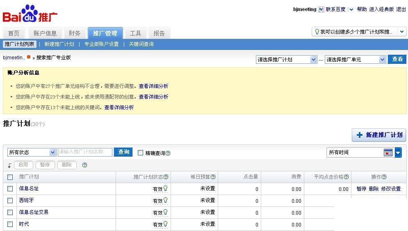Screen dimensions: 408x231
Task: Click the orange icon after bjmeetin..
Action: tap(29, 57)
